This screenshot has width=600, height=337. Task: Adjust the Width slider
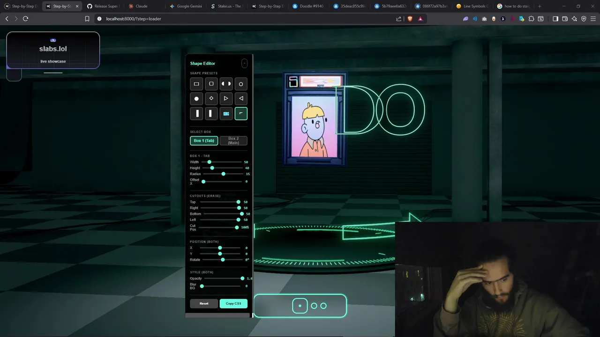click(x=222, y=162)
